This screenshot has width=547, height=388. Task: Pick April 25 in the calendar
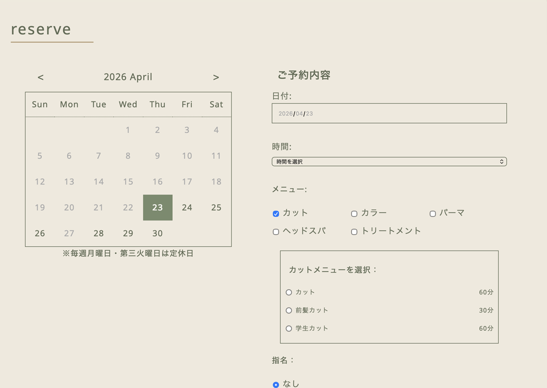pyautogui.click(x=216, y=207)
